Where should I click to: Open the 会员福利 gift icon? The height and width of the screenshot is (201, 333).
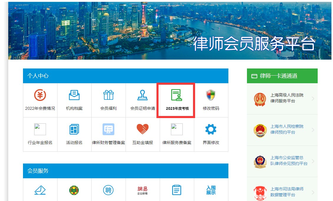click(x=108, y=95)
